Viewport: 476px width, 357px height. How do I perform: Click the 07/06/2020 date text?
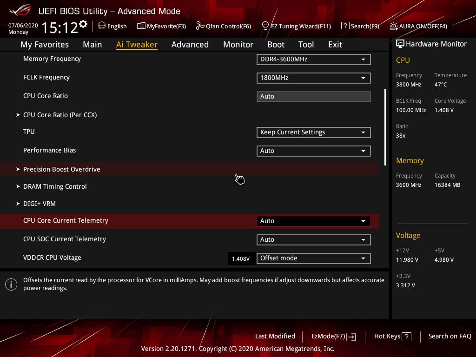pyautogui.click(x=23, y=25)
